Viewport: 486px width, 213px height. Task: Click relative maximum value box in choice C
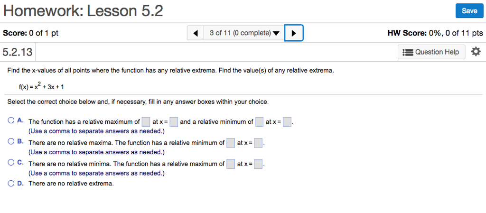click(231, 164)
